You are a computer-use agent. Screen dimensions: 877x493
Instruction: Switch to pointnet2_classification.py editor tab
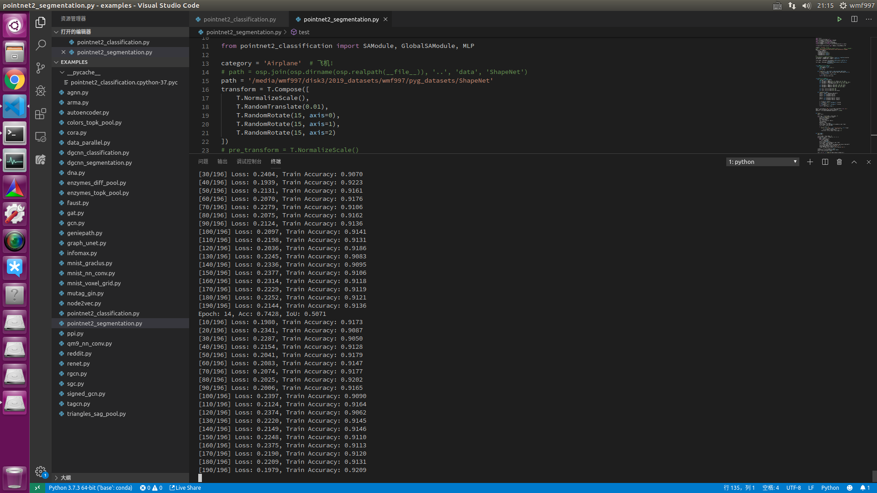(239, 19)
